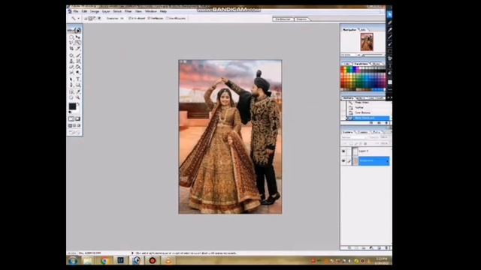Switch to the Actions tab
481x270 pixels.
click(x=361, y=98)
